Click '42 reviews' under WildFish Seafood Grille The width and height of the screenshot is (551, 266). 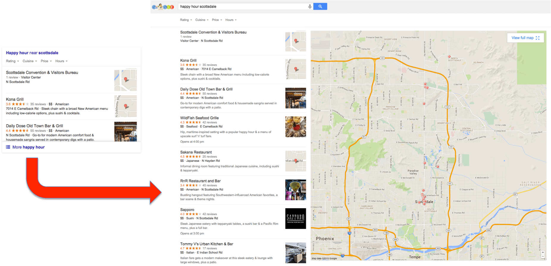coord(210,122)
